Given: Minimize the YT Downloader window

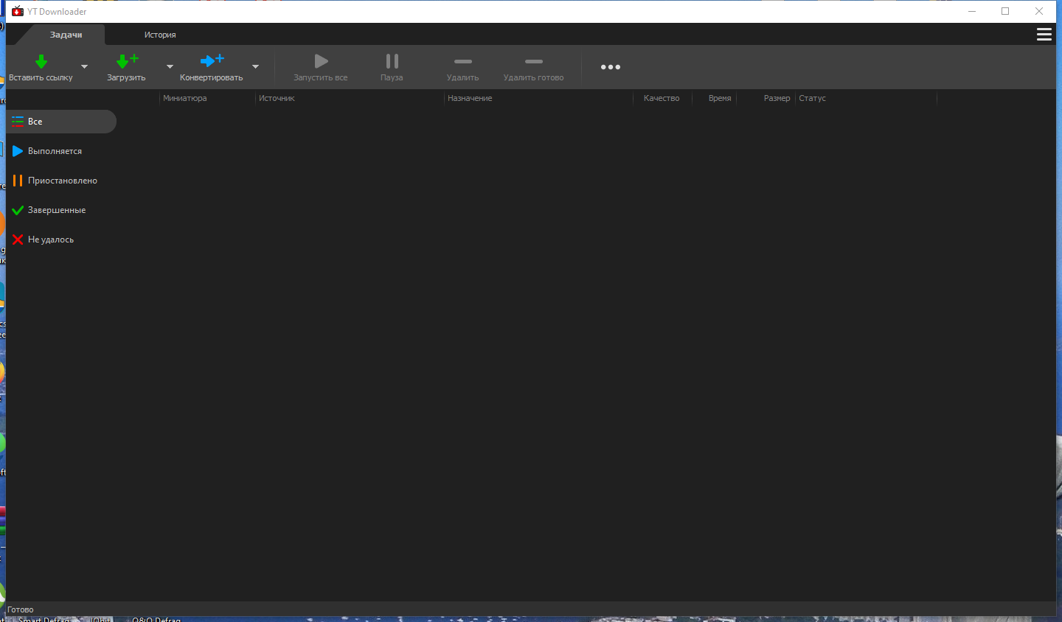Looking at the screenshot, I should [972, 11].
